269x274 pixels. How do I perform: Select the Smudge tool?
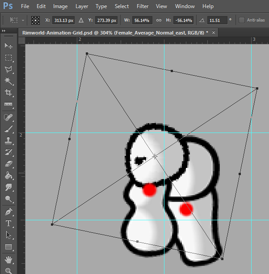(x=8, y=187)
